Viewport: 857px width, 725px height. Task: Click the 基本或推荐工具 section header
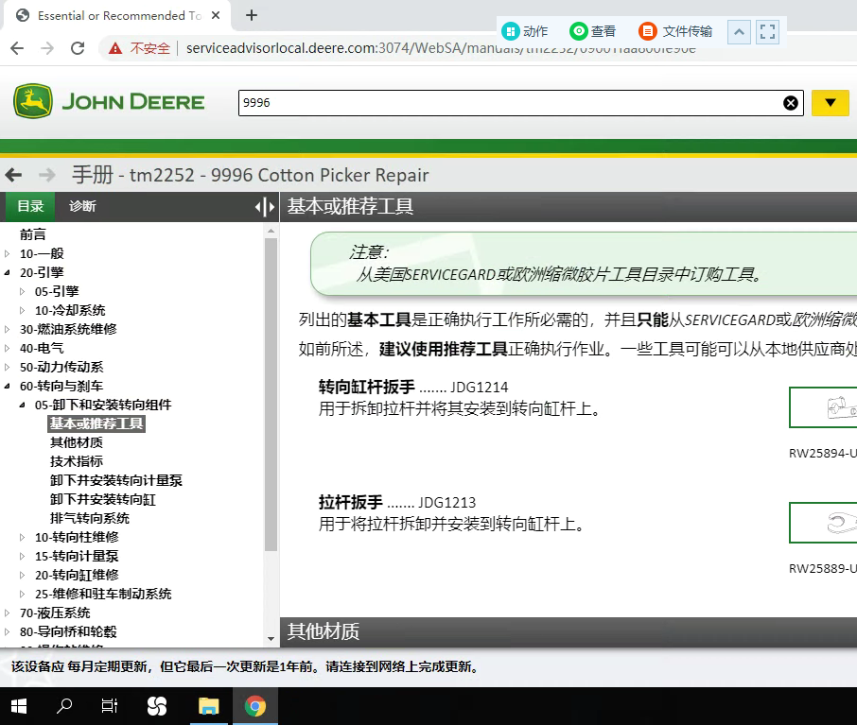[x=568, y=206]
